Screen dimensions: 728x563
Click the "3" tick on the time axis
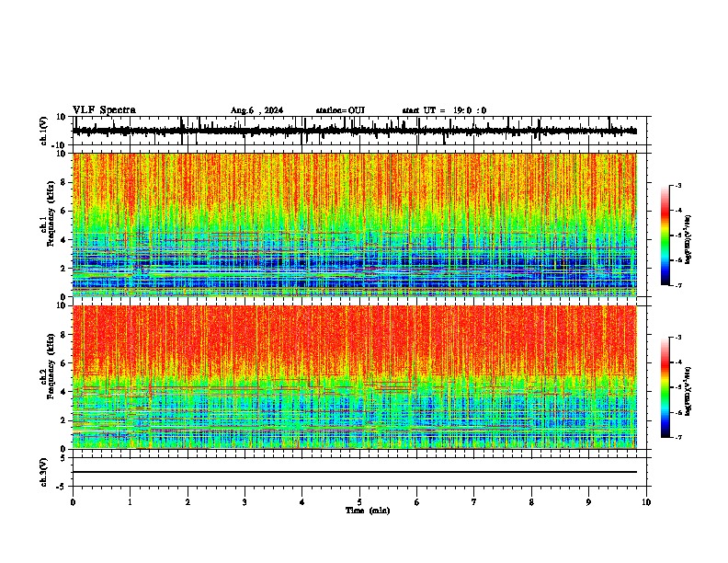click(245, 502)
